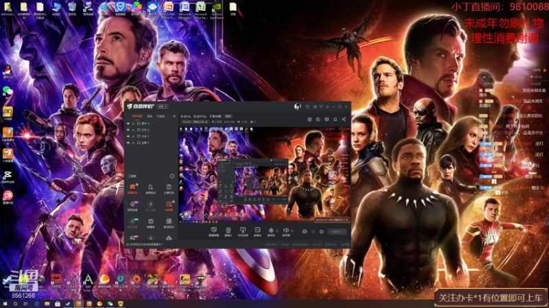The width and height of the screenshot is (549, 308).
Task: Open the QQ penguin desktop shortcut
Action: coord(8,72)
